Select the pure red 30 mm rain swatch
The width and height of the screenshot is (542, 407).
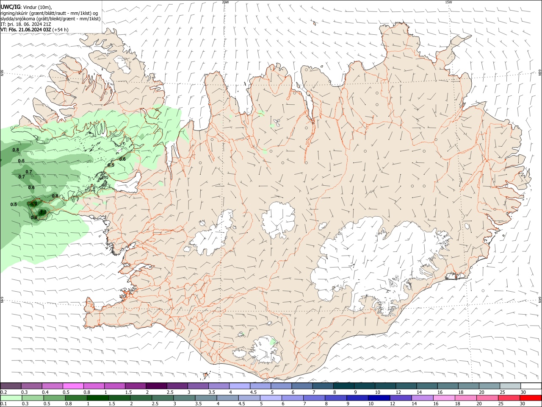(531, 398)
